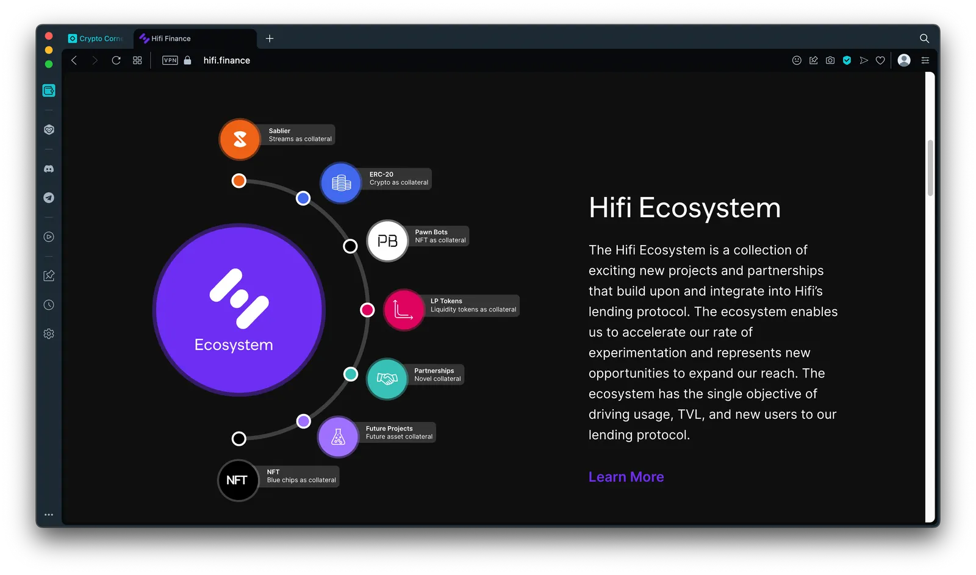Click the Liquidity tokens as collateral label

(x=473, y=305)
